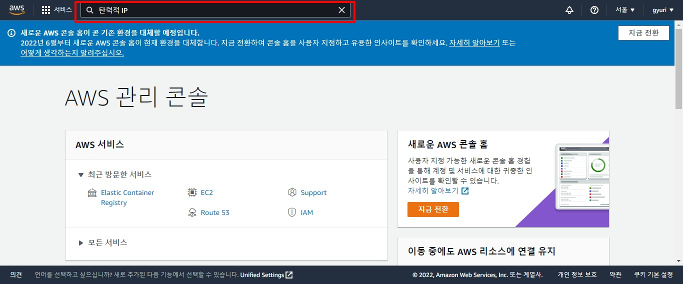Open Unified Settings footer link
This screenshot has height=284, width=683.
[262, 275]
